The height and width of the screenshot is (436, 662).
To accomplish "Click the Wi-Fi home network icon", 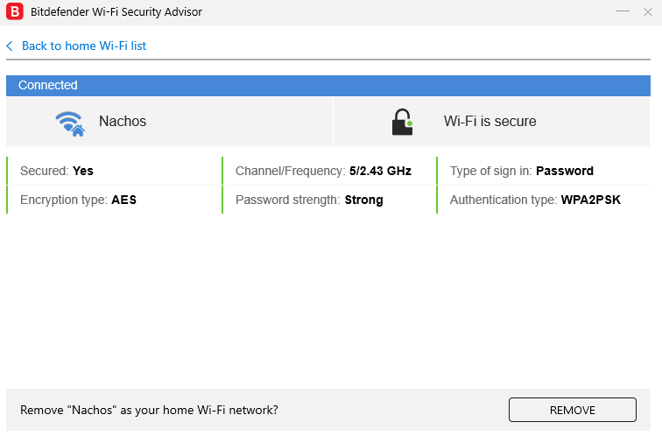I will (69, 123).
